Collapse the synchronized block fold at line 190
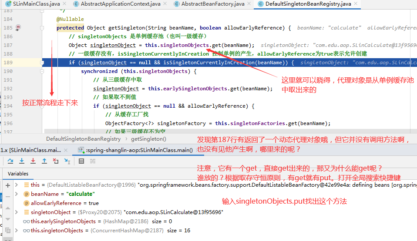The image size is (417, 241). coord(42,71)
